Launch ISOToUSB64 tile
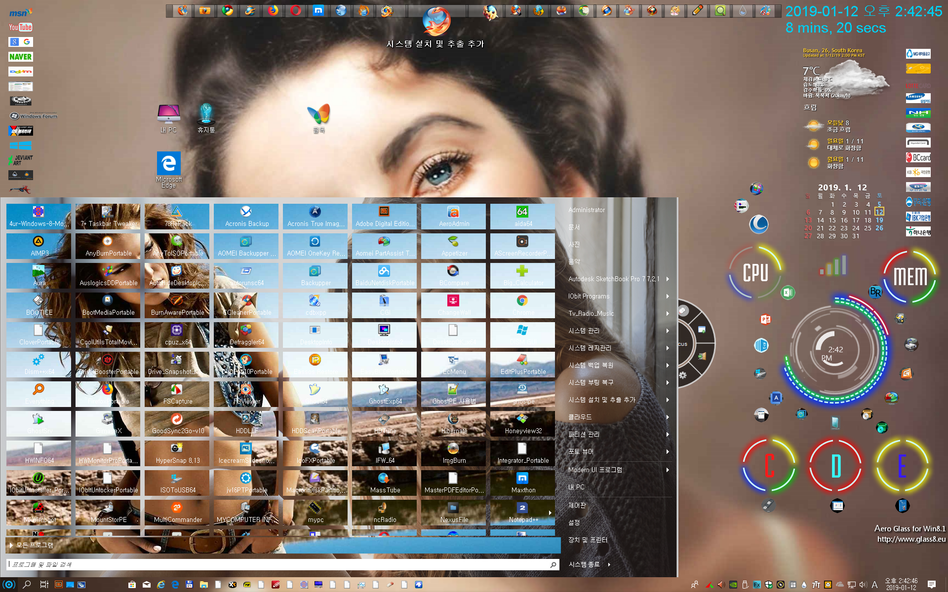Screen dimensions: 948x592 pyautogui.click(x=177, y=483)
